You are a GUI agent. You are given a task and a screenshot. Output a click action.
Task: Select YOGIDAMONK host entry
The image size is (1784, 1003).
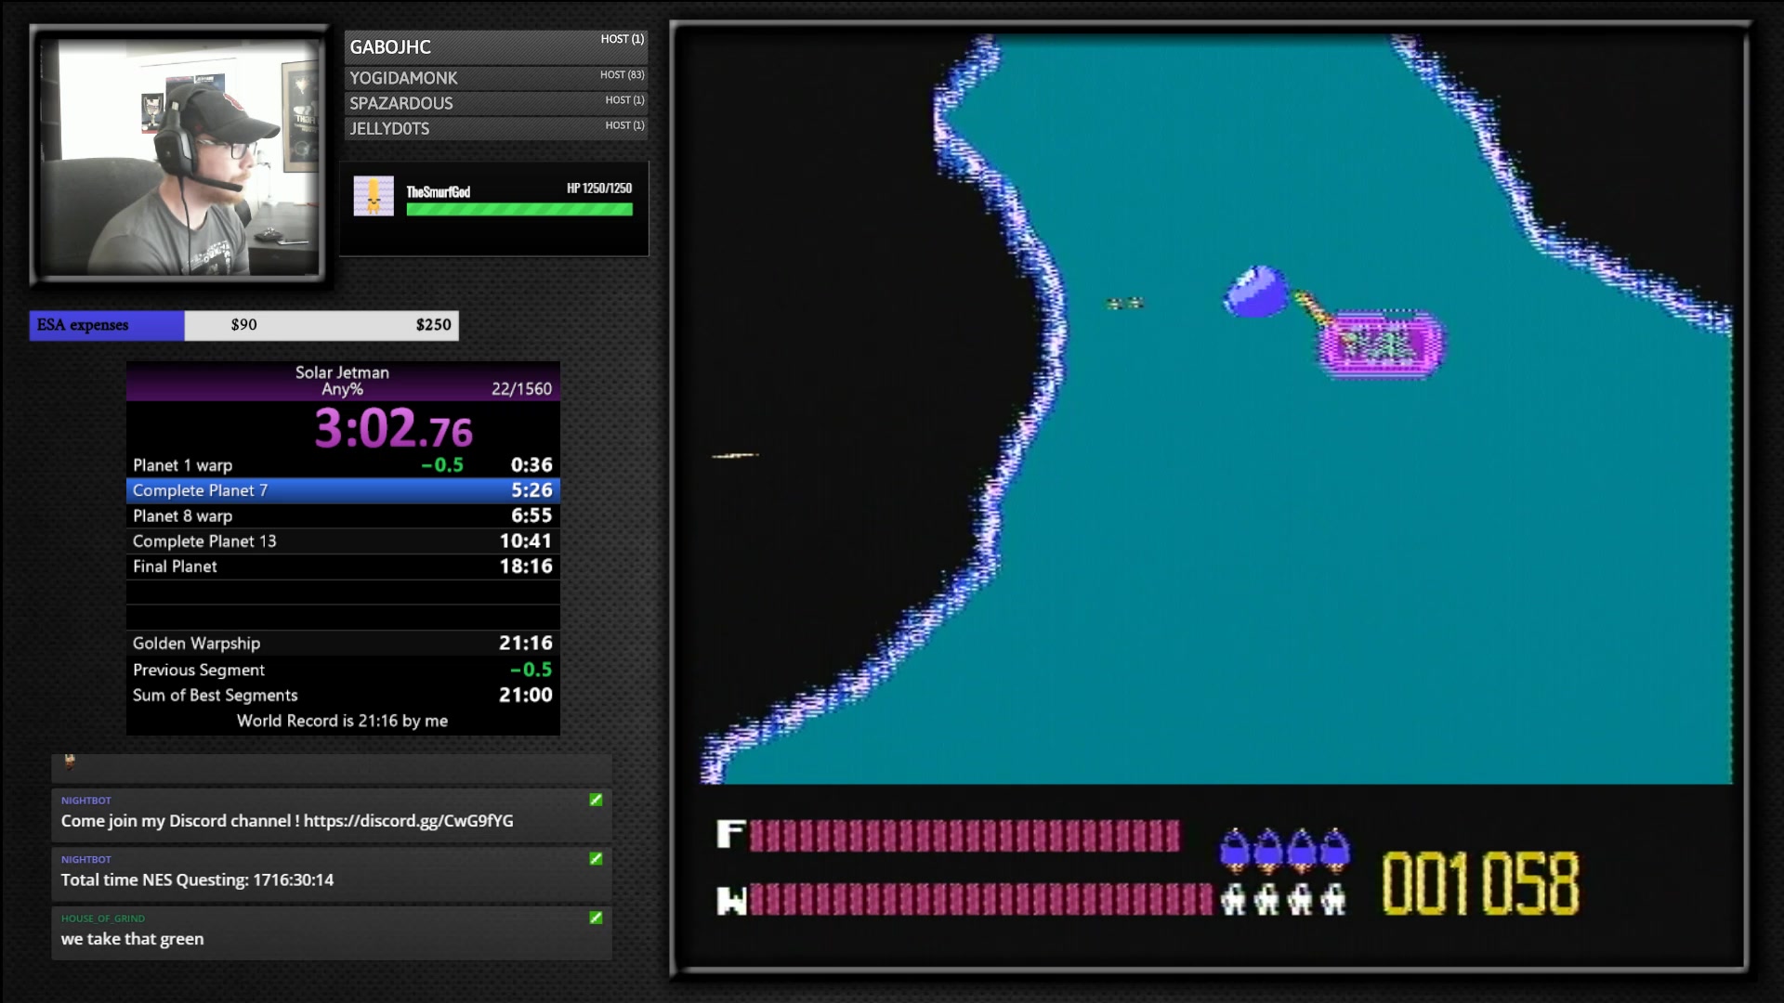click(495, 78)
